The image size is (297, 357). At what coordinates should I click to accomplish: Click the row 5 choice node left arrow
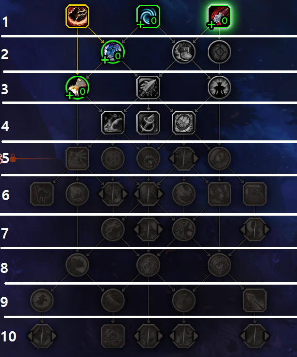click(172, 158)
